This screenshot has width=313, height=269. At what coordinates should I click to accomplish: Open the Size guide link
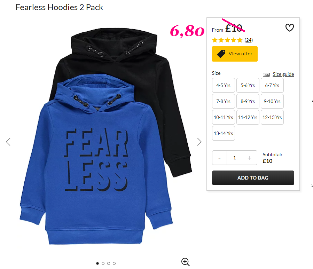(x=283, y=74)
